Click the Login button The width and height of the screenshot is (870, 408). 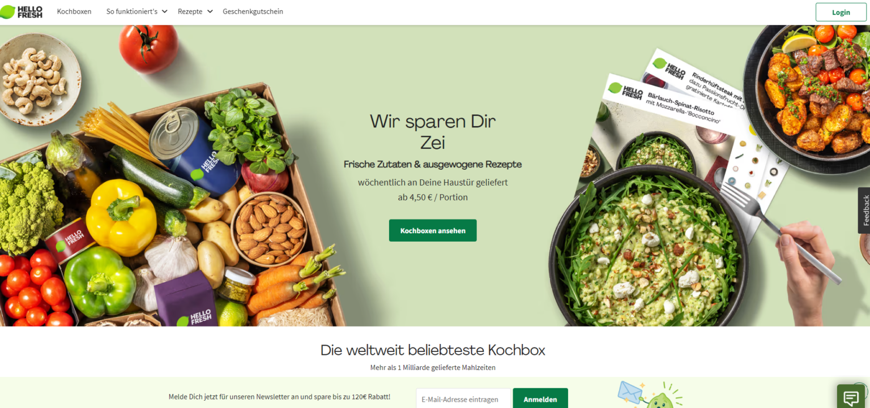coord(841,12)
